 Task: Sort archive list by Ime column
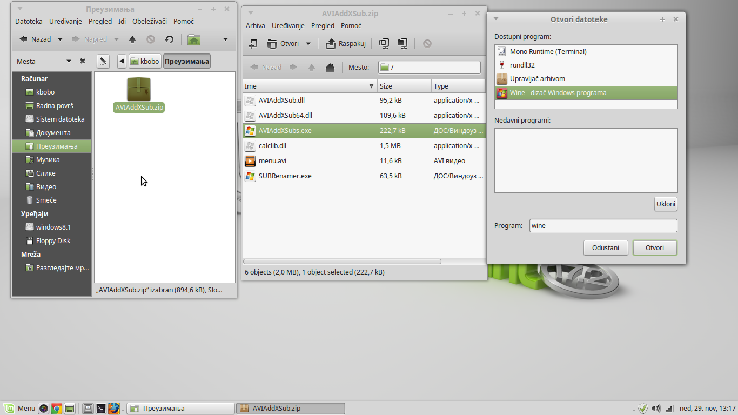pyautogui.click(x=310, y=86)
